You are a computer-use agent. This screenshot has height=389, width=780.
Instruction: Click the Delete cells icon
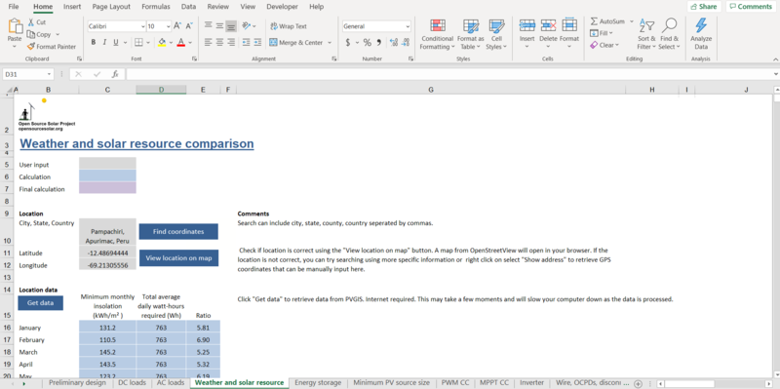tap(548, 26)
